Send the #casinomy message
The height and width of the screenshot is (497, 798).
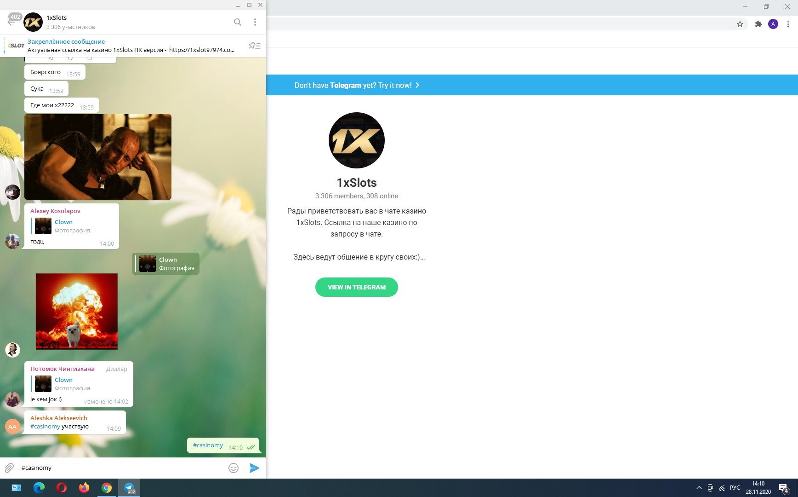[254, 468]
